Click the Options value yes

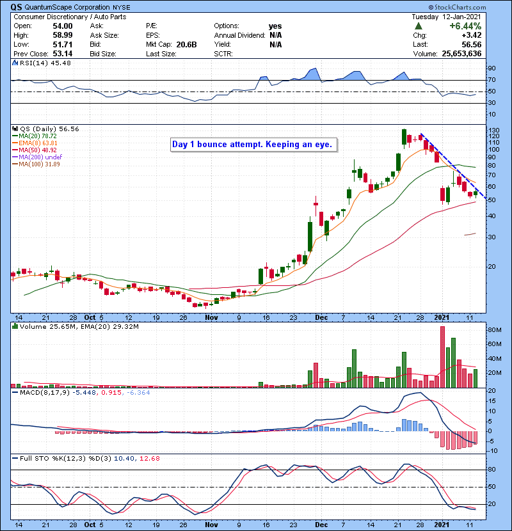(x=275, y=26)
